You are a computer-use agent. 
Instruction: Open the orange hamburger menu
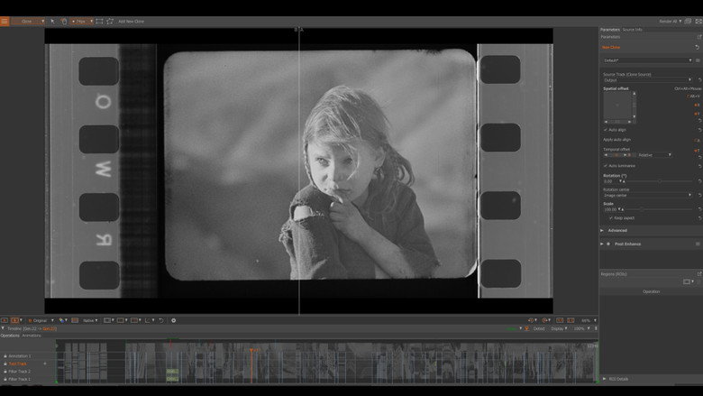(x=5, y=21)
